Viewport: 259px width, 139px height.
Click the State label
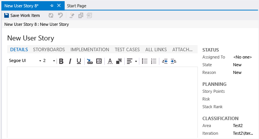[x=207, y=65]
